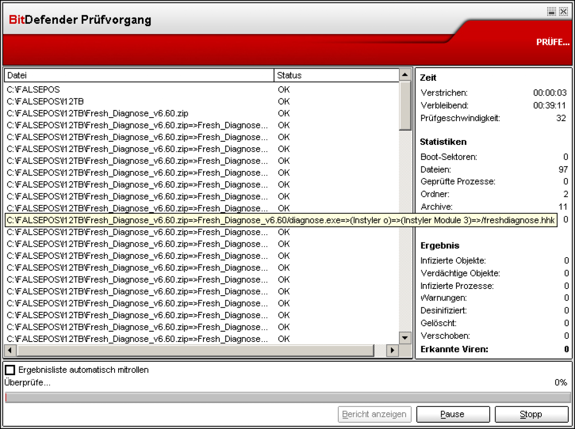This screenshot has width=575, height=429.
Task: Click the horizontal scroll-left arrow
Action: click(x=10, y=350)
